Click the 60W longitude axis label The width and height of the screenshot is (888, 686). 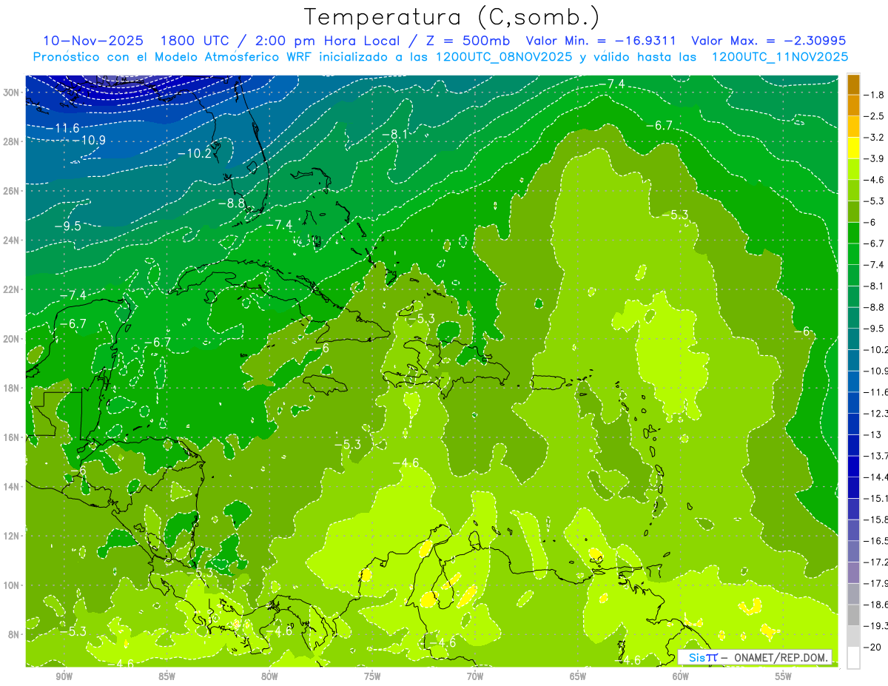coord(681,677)
